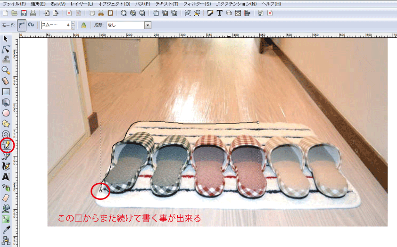Screen dimensions: 397x247
Task: Select the Eraser tool
Action: [6, 198]
